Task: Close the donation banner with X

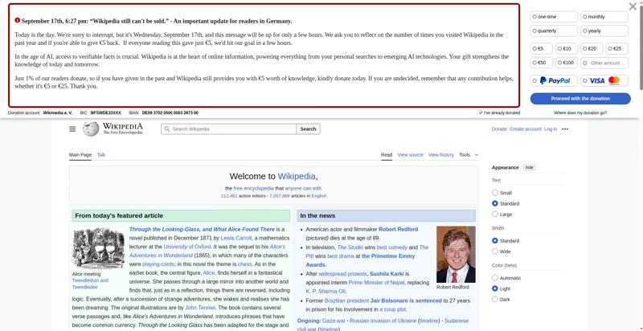Action: click(633, 6)
